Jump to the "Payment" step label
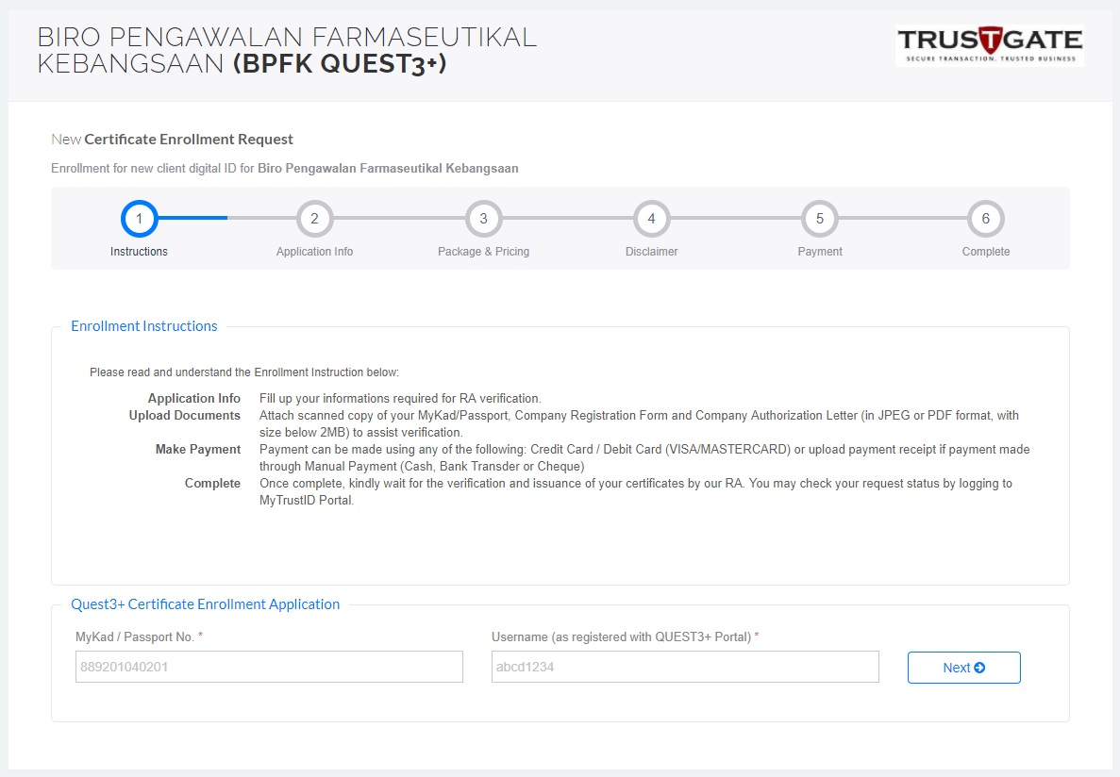Screen dimensions: 1120x777 point(819,252)
